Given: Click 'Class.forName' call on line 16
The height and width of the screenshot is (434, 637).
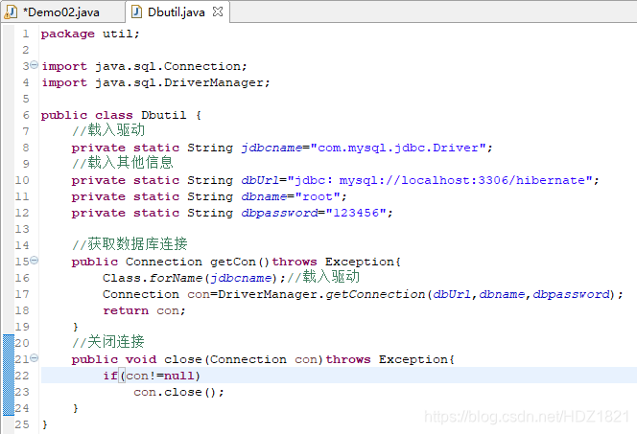Looking at the screenshot, I should [x=152, y=278].
